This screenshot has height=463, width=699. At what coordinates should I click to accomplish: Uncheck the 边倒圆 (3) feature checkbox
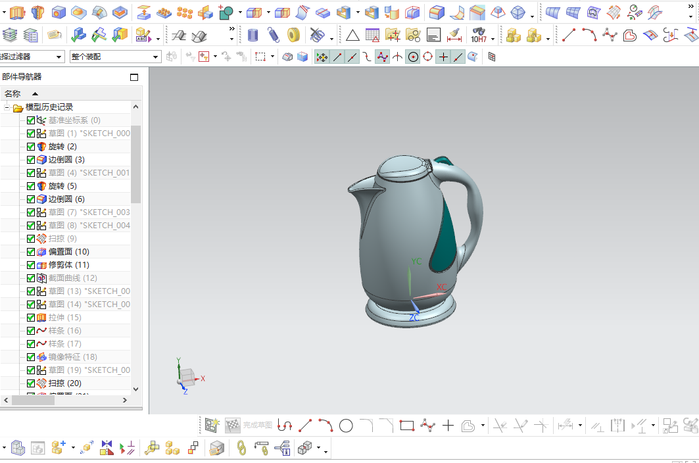tap(31, 160)
